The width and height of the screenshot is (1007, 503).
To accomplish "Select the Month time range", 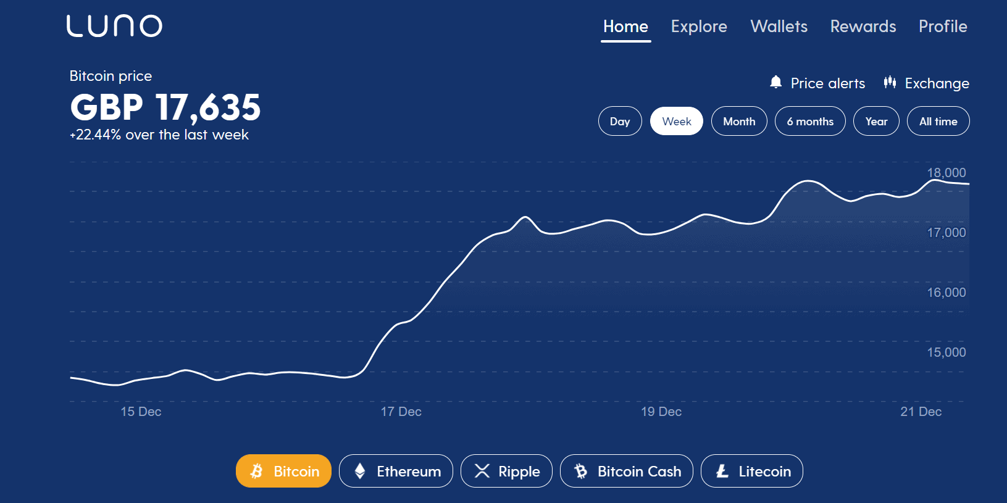I will pos(739,121).
